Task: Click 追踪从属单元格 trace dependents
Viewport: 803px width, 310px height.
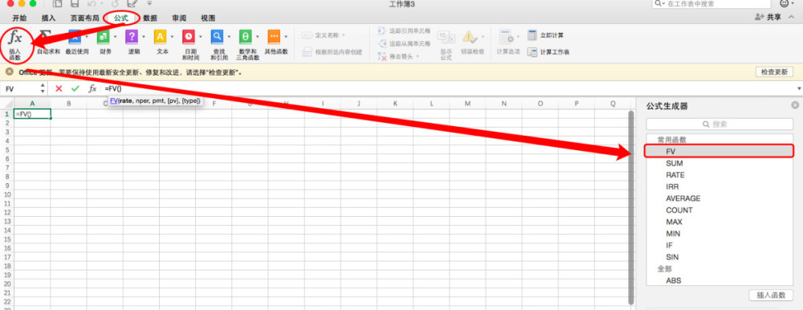Action: [x=404, y=43]
